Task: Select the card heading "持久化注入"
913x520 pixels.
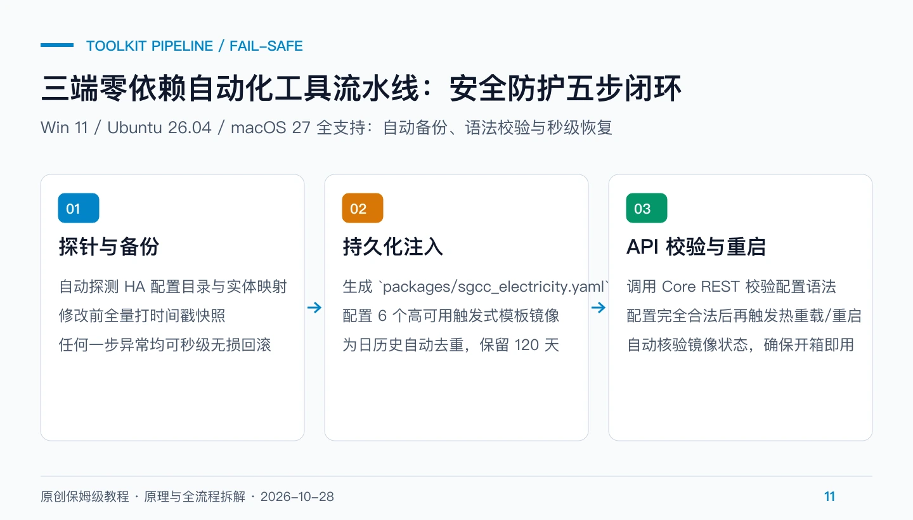Action: coord(393,247)
